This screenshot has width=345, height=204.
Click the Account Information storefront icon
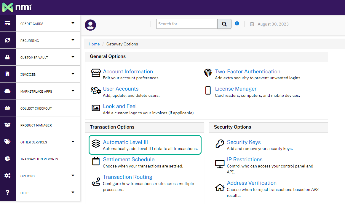tap(96, 73)
